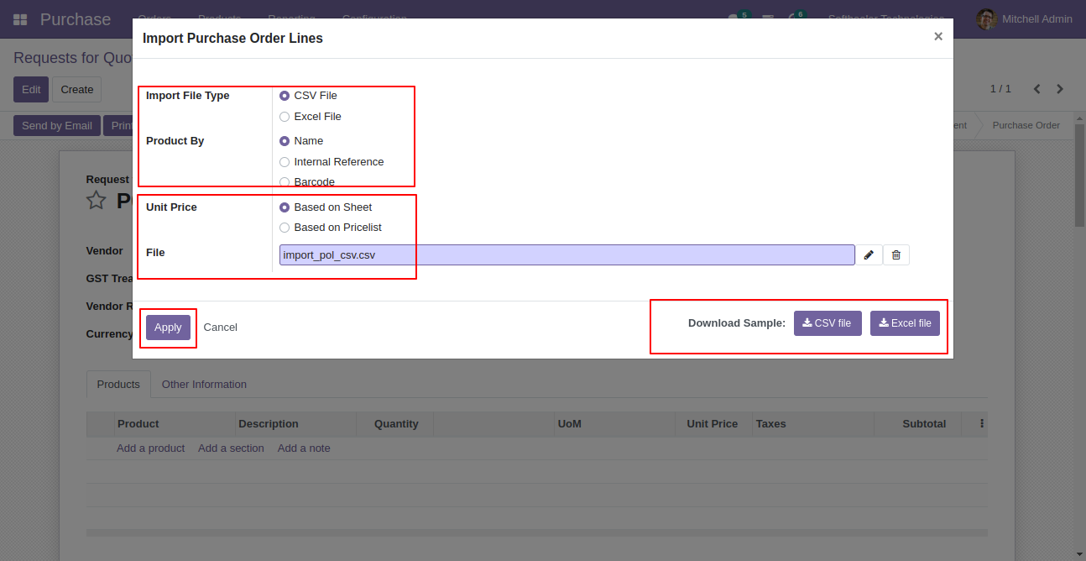Click the Edit button
1086x561 pixels.
point(31,90)
